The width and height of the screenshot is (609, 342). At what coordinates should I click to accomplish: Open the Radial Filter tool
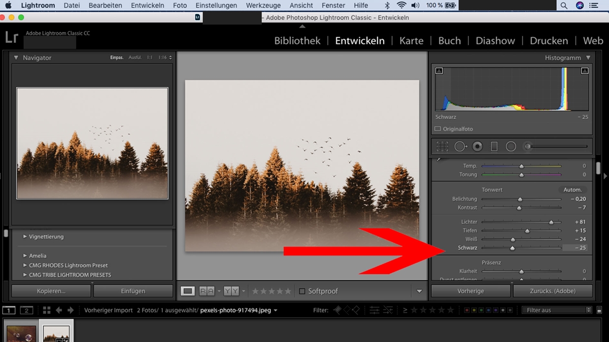[511, 146]
